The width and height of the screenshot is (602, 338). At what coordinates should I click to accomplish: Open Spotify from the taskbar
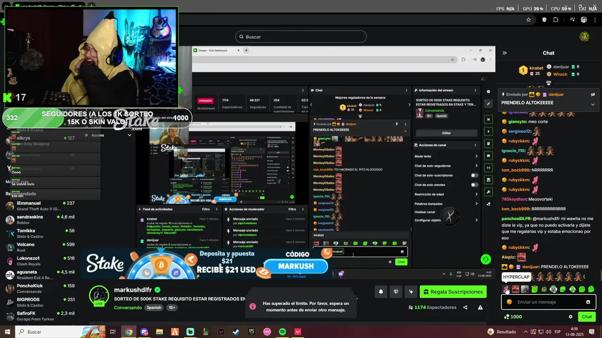coord(282,332)
